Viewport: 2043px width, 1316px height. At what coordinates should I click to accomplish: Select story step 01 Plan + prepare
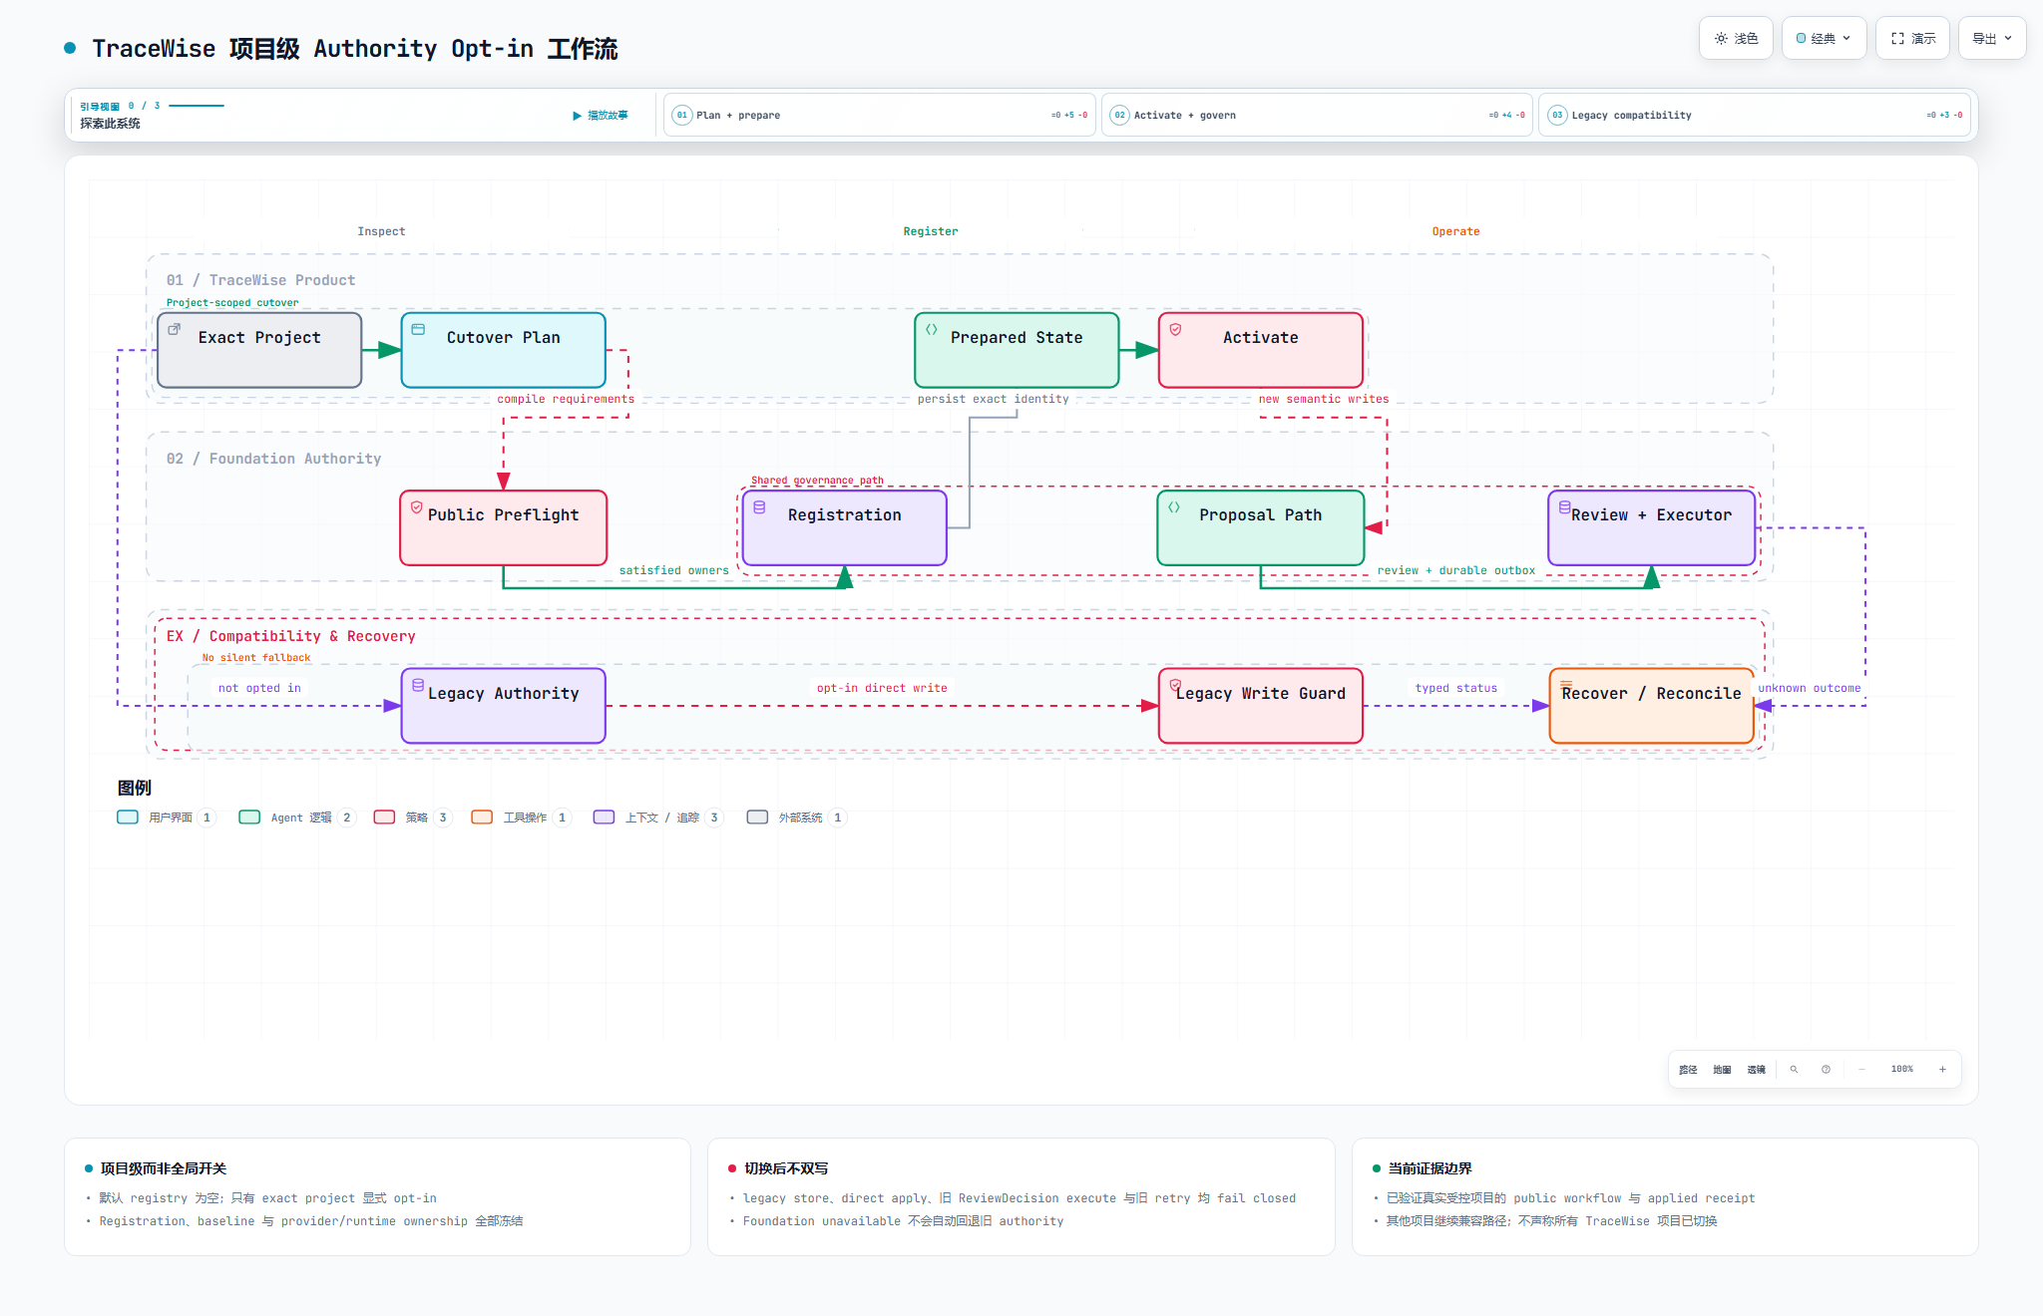coord(880,115)
